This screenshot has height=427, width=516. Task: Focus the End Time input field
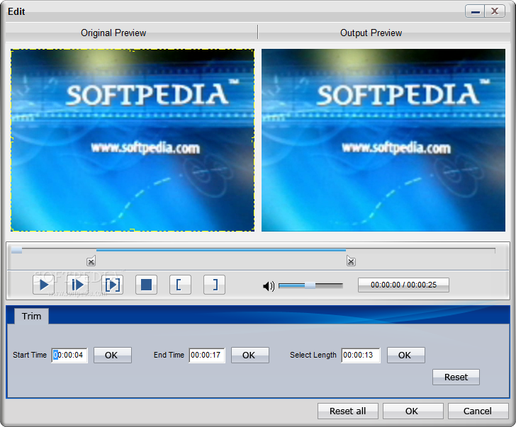coord(207,355)
